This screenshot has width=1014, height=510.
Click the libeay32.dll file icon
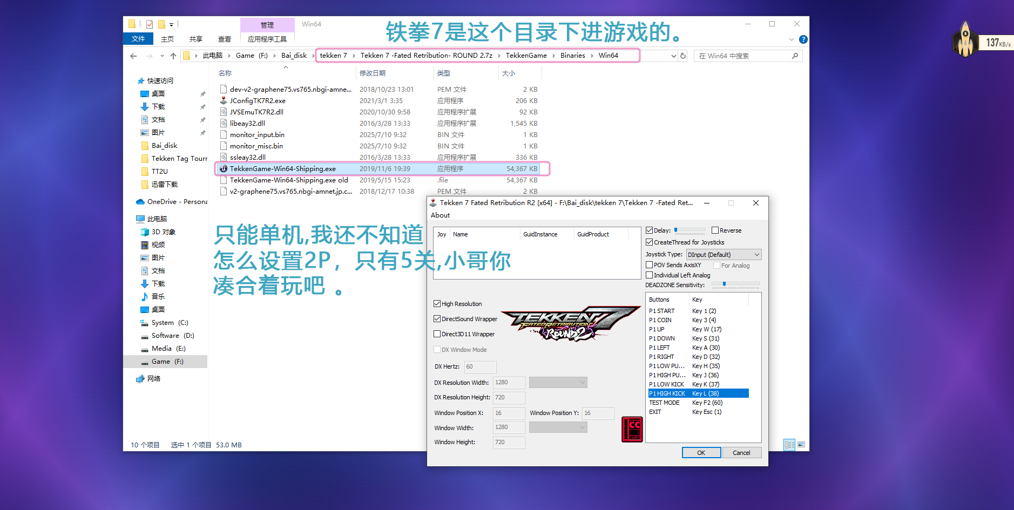click(x=224, y=123)
